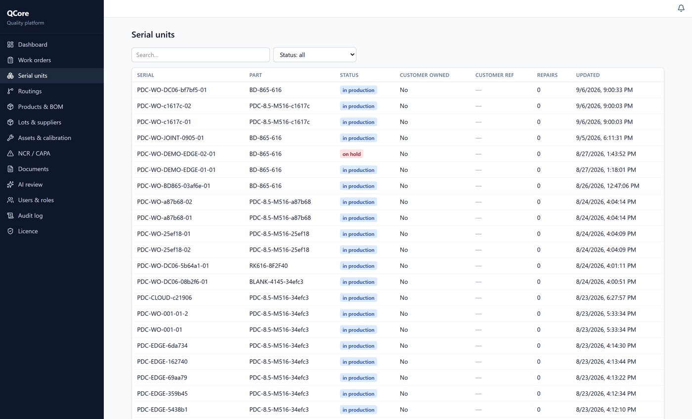
Task: Click the QCore logo title
Action: pos(18,14)
